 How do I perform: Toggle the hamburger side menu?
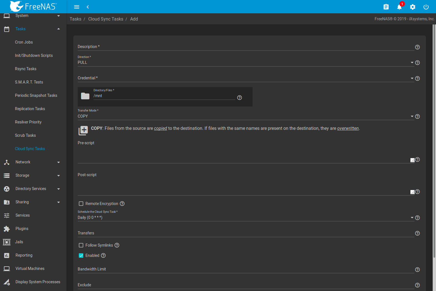coord(77,7)
